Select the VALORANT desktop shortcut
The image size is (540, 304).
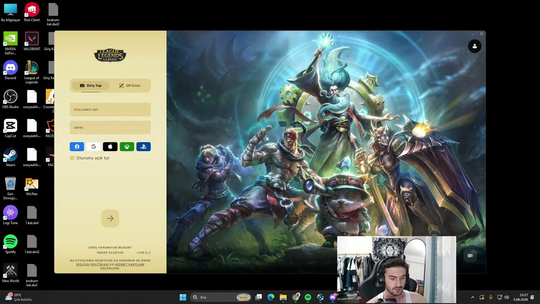(32, 41)
